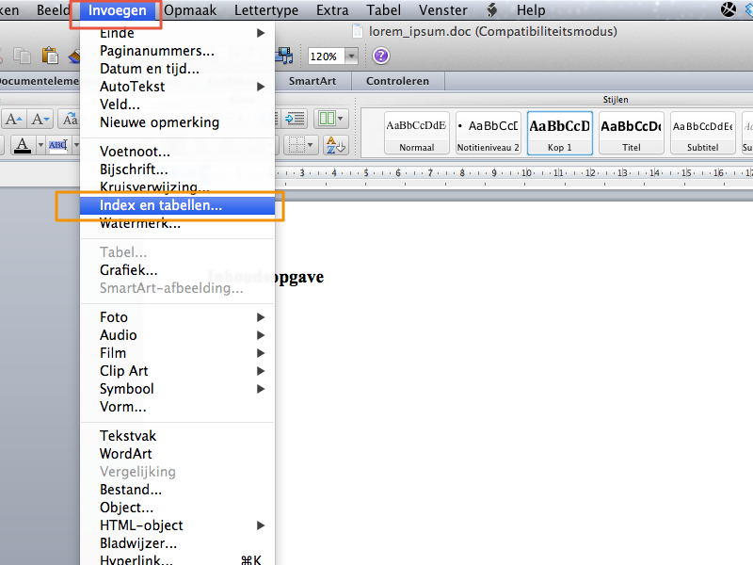
Task: Open the Lettertype menu
Action: coord(266,10)
